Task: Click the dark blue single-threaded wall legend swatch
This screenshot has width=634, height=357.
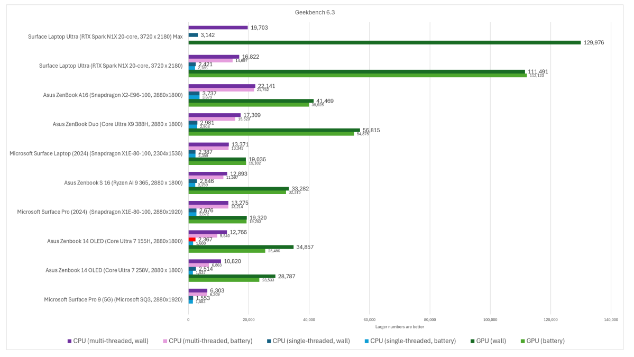Action: [x=269, y=341]
